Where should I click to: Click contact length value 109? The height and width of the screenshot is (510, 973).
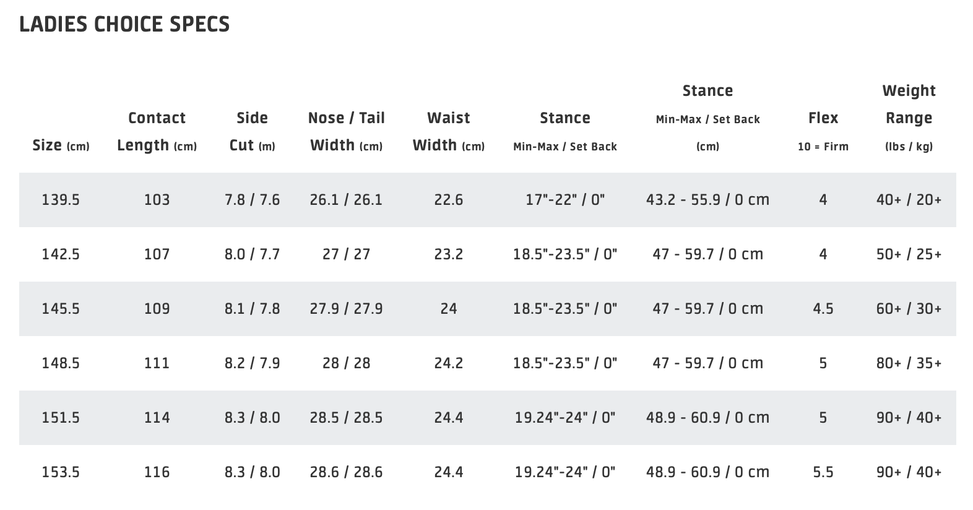(157, 309)
